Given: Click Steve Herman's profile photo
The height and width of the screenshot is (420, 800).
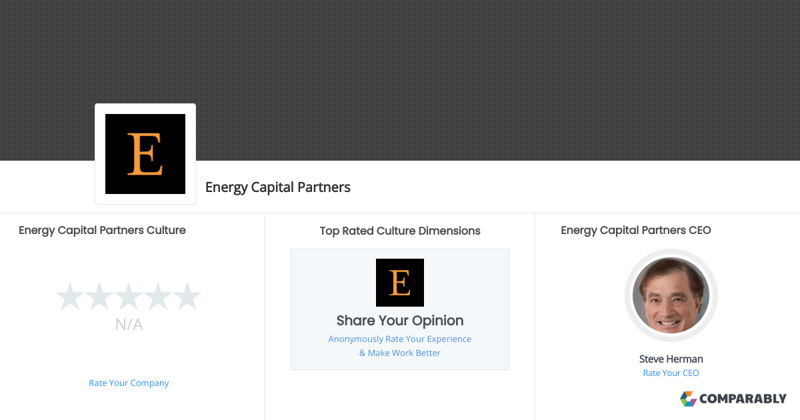Looking at the screenshot, I should pos(671,295).
